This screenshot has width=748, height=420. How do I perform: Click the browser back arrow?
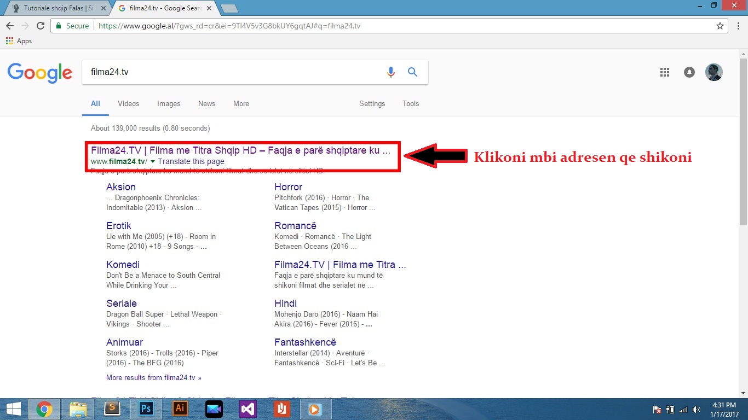click(x=10, y=26)
